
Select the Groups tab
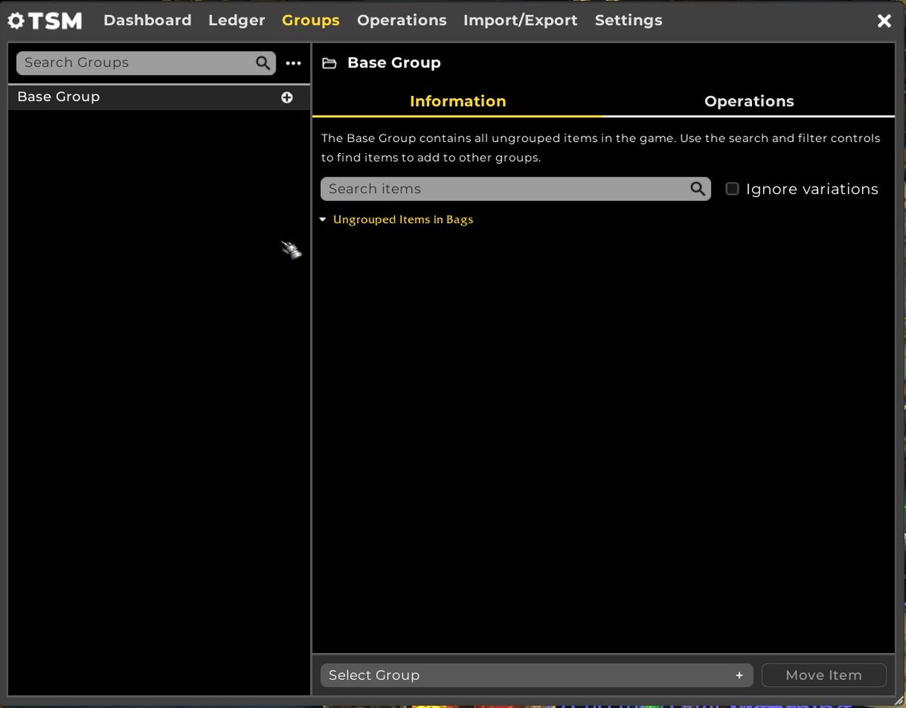point(310,20)
